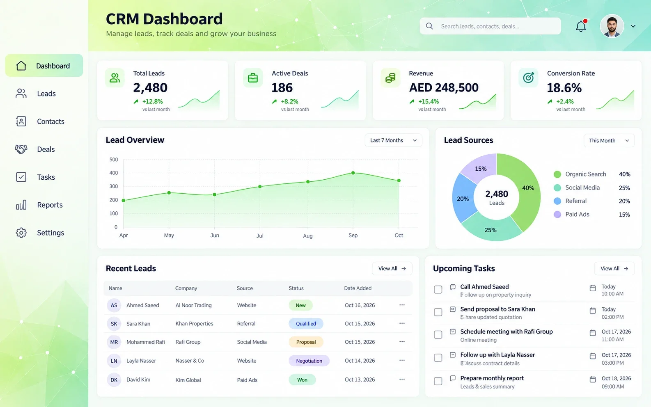Click the notification bell icon
Image resolution: width=651 pixels, height=407 pixels.
(x=581, y=26)
